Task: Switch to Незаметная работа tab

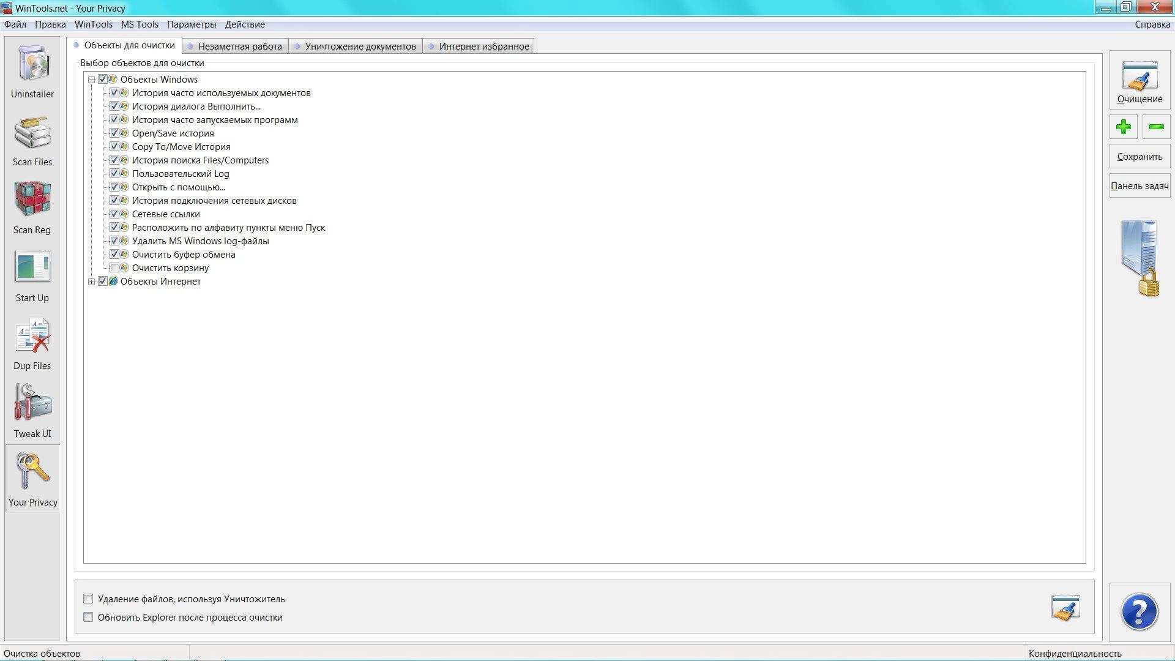Action: (235, 47)
